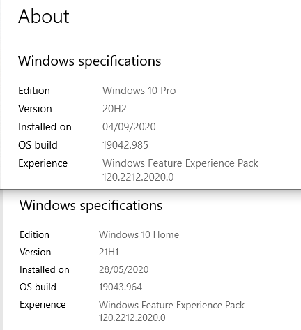Select the upper Windows specifications heading
The height and width of the screenshot is (330, 301).
point(90,61)
